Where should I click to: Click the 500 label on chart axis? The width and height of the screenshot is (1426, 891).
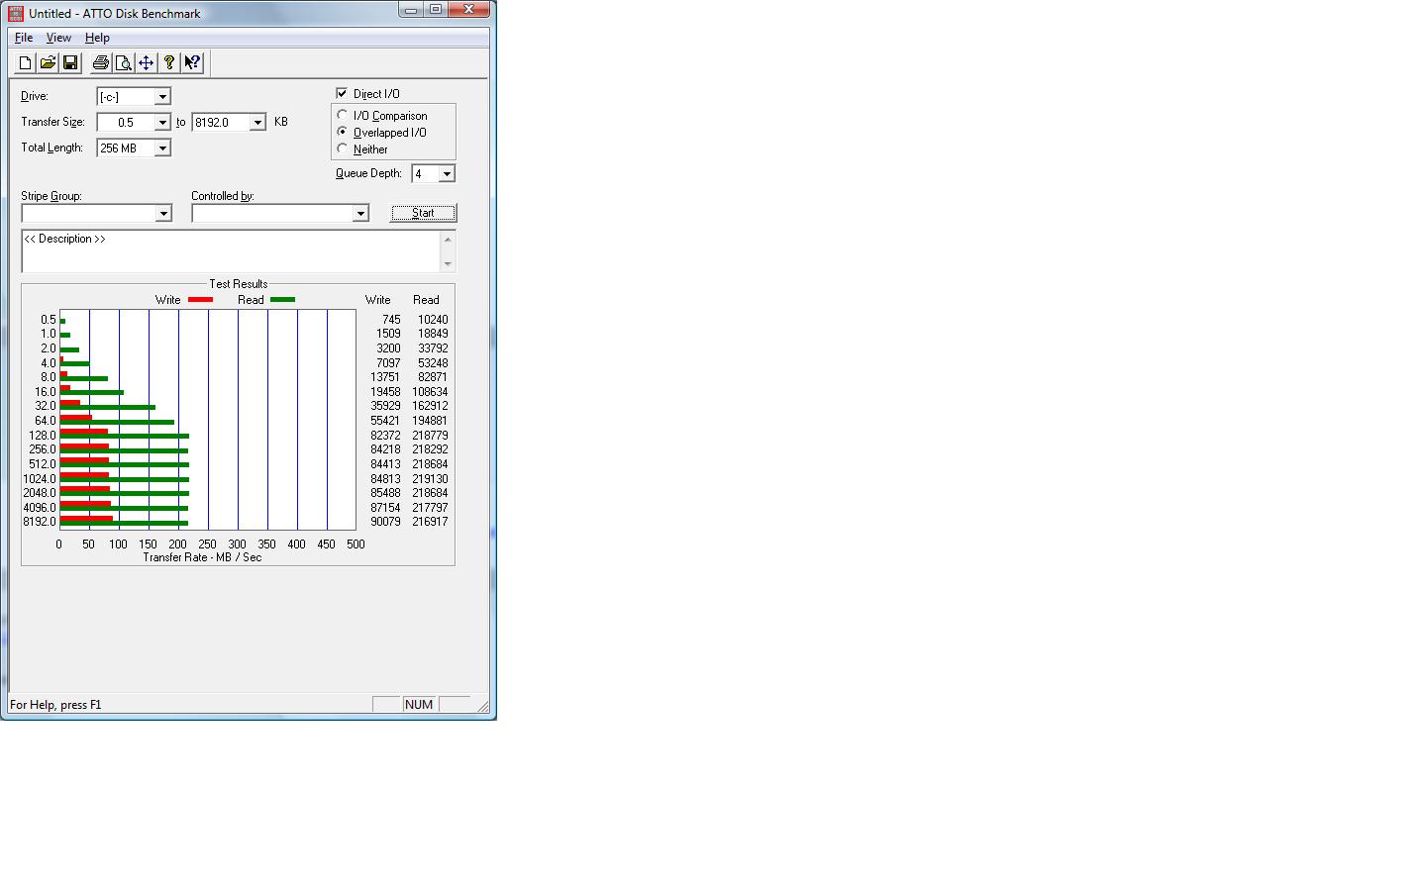pos(356,544)
